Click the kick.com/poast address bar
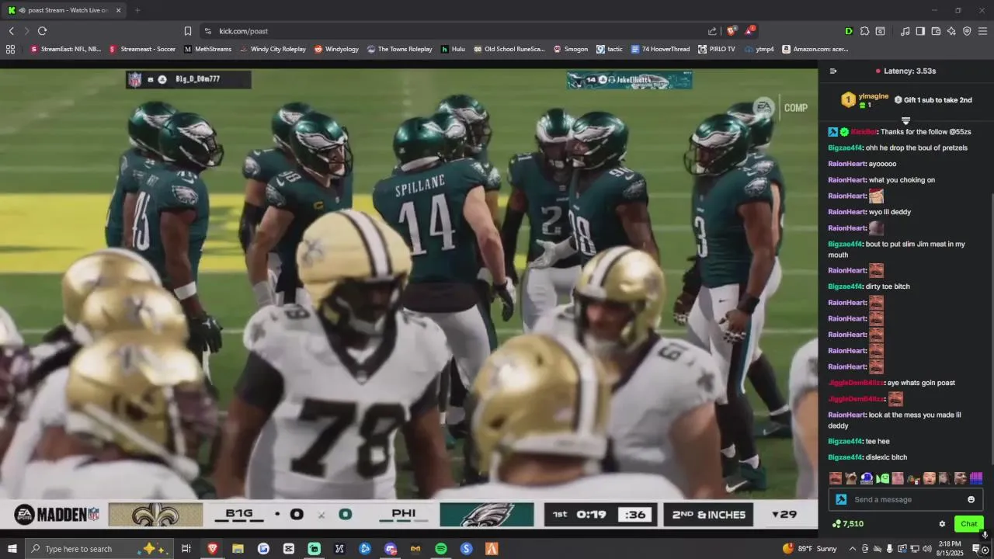This screenshot has height=559, width=994. pyautogui.click(x=458, y=31)
